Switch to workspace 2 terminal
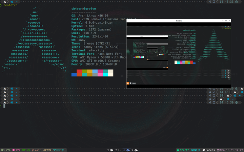This screenshot has width=244, height=152. 118,150
